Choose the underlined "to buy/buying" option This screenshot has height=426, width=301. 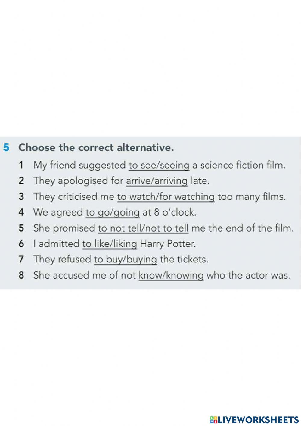point(125,259)
